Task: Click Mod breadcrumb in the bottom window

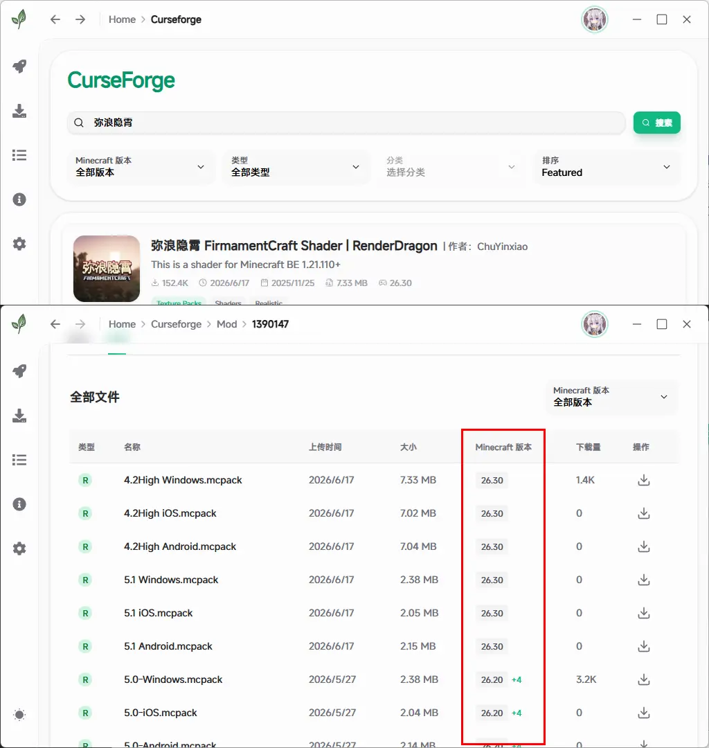Action: click(226, 324)
